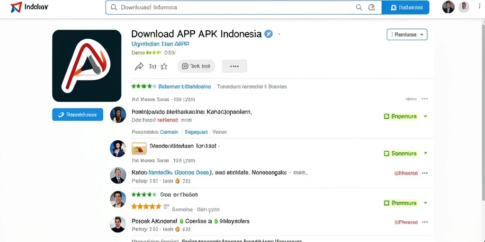485x242 pixels.
Task: Click the green rating stars above the reviews list
Action: pyautogui.click(x=144, y=86)
